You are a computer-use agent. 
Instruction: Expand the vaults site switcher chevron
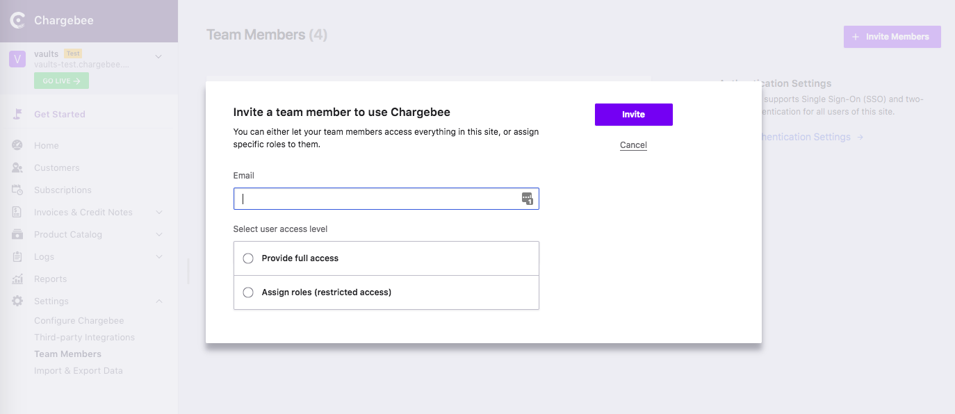click(158, 56)
